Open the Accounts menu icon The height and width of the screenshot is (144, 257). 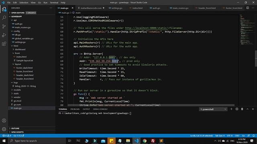[4, 121]
